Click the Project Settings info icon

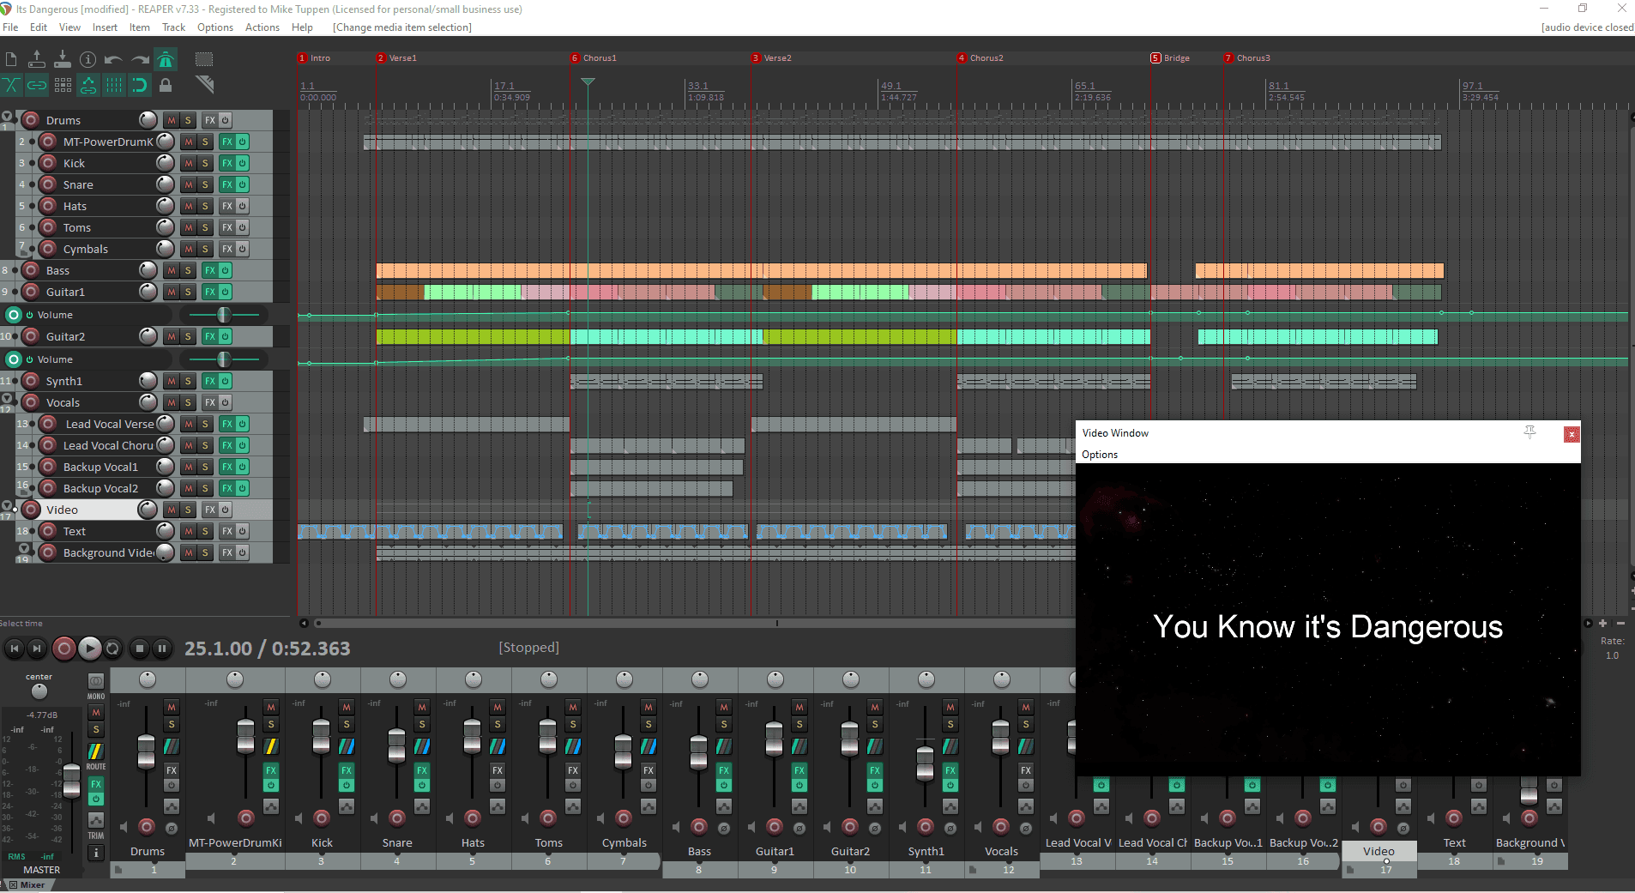point(87,59)
